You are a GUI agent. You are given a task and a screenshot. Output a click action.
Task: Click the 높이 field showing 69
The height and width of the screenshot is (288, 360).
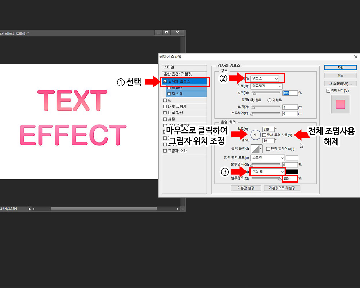click(x=269, y=140)
